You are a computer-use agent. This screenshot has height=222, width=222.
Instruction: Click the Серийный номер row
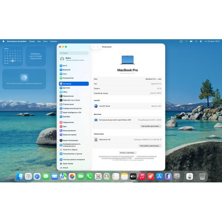tap(127, 93)
